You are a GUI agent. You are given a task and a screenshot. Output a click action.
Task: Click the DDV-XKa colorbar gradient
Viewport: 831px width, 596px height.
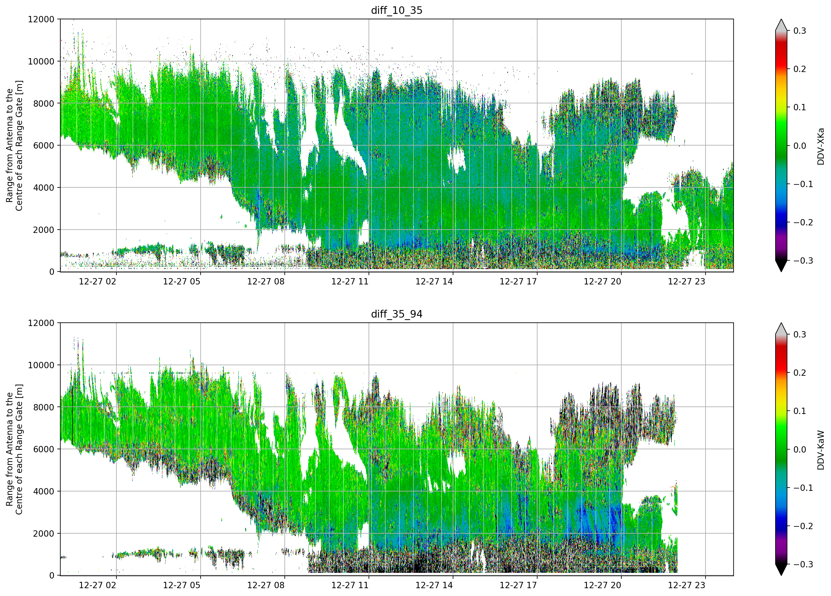pos(781,145)
